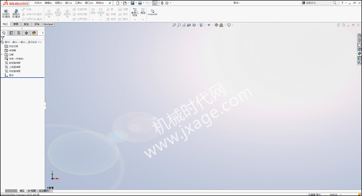Expand more manager tabs with chevron
Viewport: 362px width, 196px height.
point(42,33)
